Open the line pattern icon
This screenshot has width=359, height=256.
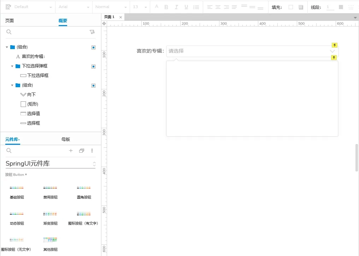[351, 7]
